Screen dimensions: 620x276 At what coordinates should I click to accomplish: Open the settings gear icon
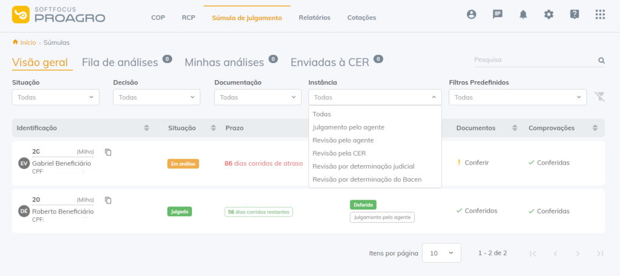pyautogui.click(x=549, y=15)
